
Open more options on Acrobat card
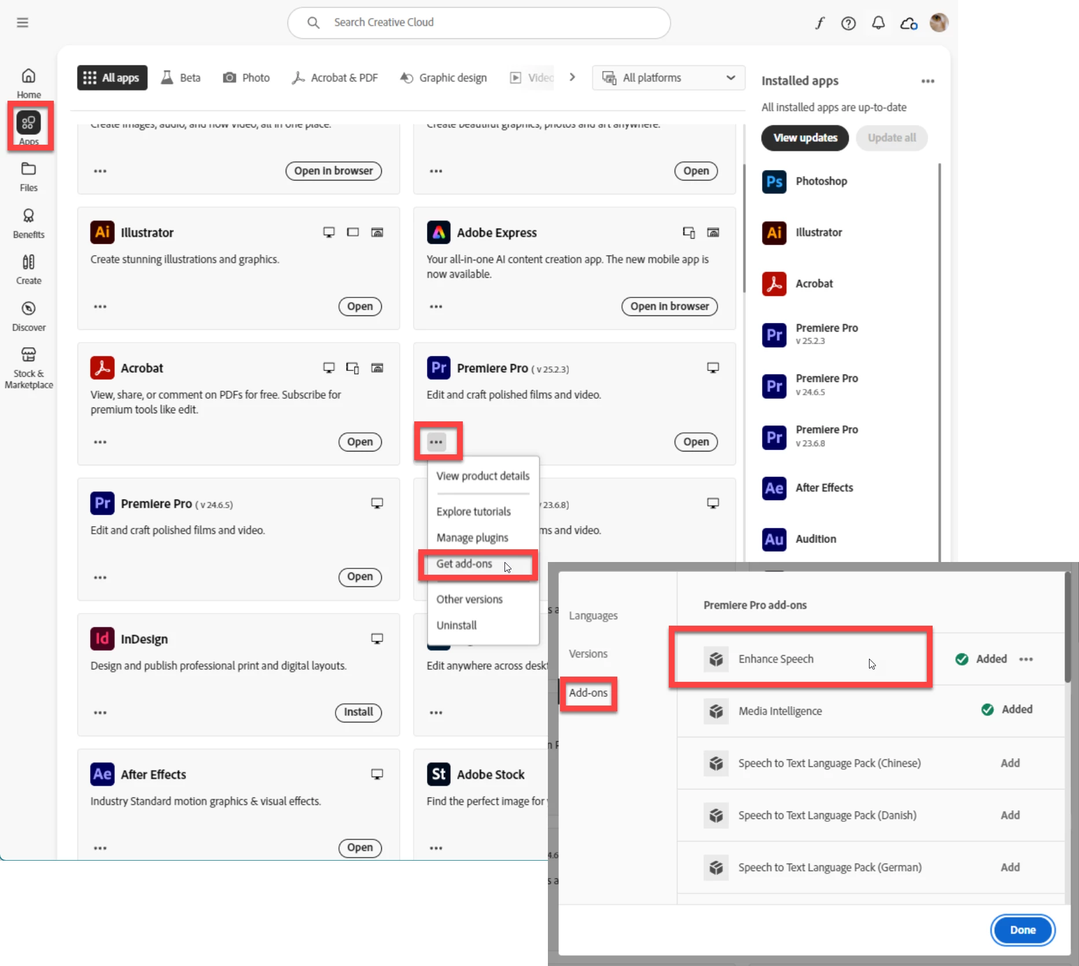(x=100, y=442)
